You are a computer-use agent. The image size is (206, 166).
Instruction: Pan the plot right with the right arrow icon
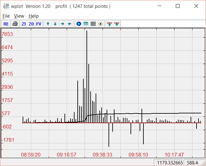[x=63, y=24]
